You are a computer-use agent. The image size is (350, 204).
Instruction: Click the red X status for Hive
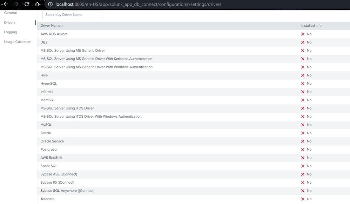click(303, 75)
